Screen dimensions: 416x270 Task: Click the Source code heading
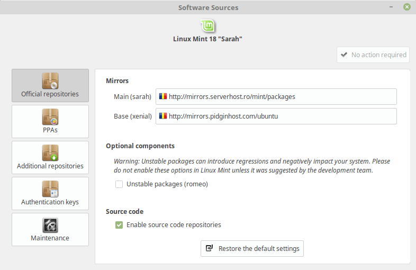click(x=125, y=212)
